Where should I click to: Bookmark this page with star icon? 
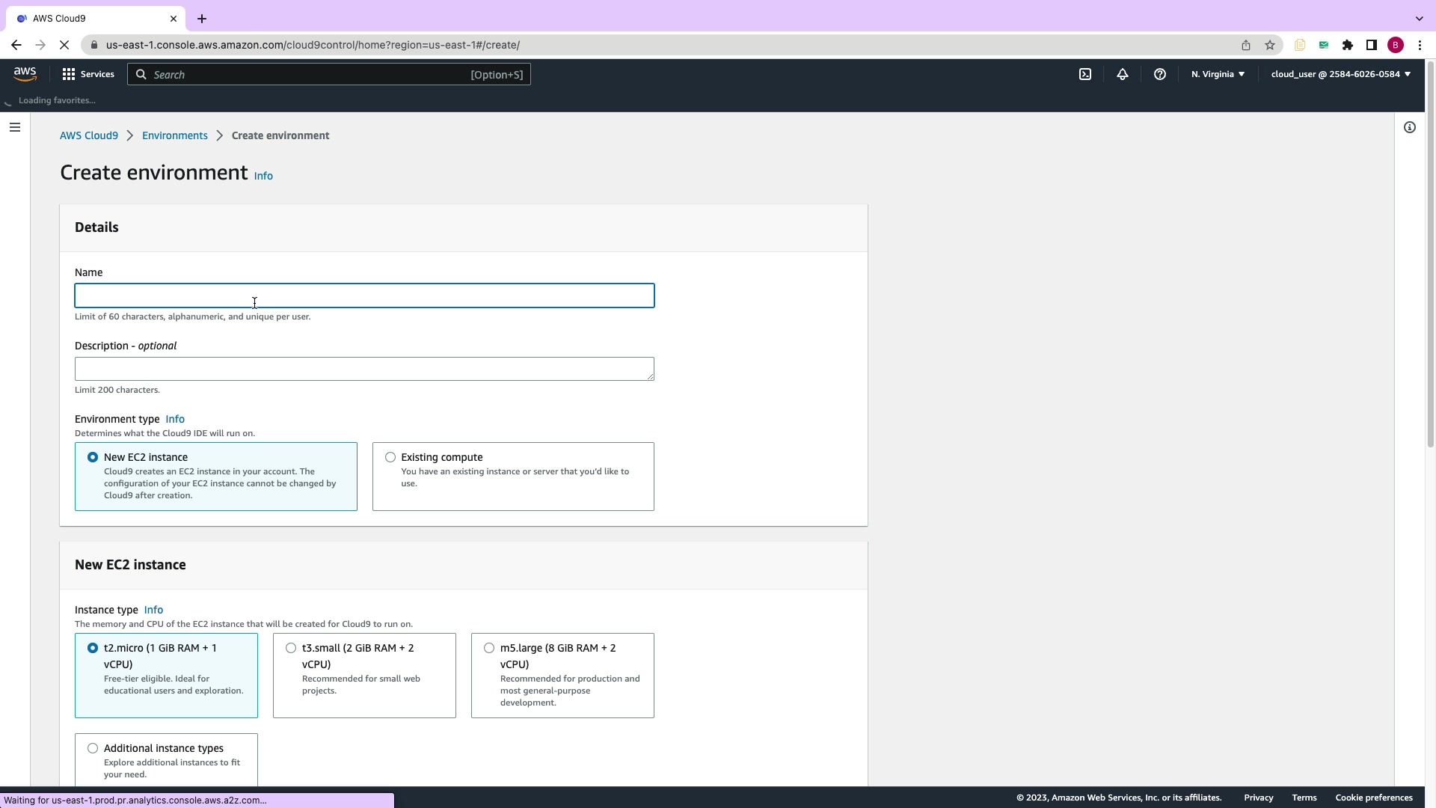tap(1270, 45)
